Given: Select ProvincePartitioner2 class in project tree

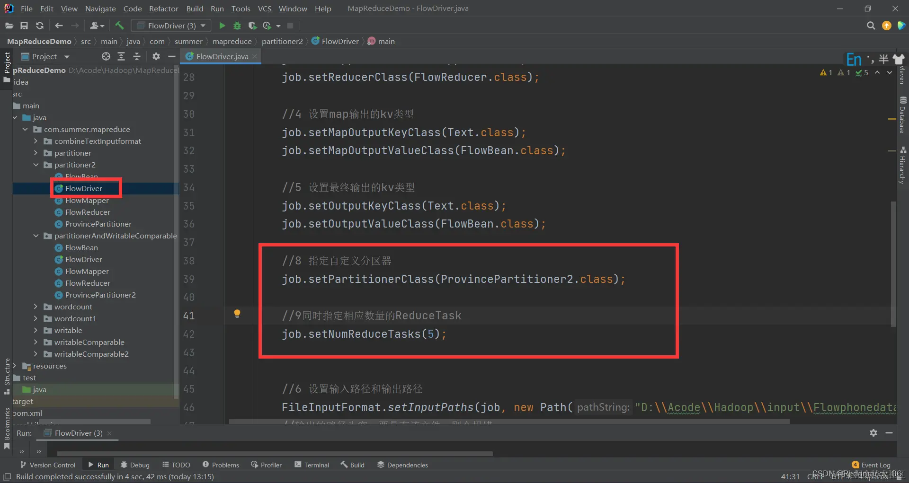Looking at the screenshot, I should [x=100, y=295].
